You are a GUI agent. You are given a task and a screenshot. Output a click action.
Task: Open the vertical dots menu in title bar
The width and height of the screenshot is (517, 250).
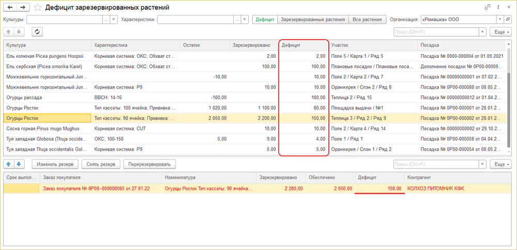498,8
